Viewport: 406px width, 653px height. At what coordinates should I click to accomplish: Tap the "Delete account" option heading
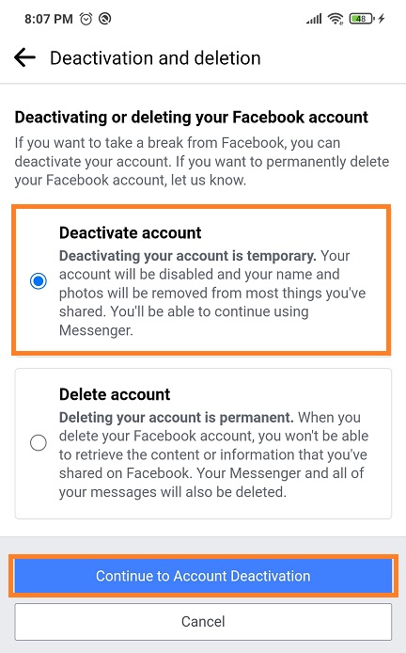[x=115, y=394]
